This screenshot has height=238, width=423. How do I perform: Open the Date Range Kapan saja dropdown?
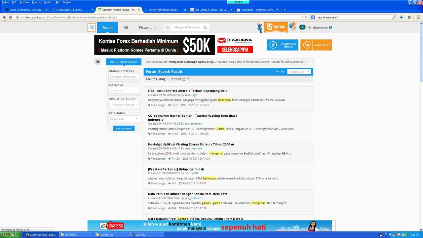point(124,119)
